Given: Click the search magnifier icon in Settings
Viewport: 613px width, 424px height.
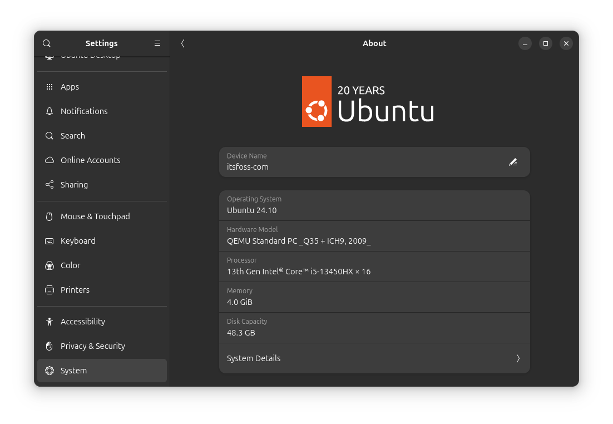Looking at the screenshot, I should pos(47,43).
